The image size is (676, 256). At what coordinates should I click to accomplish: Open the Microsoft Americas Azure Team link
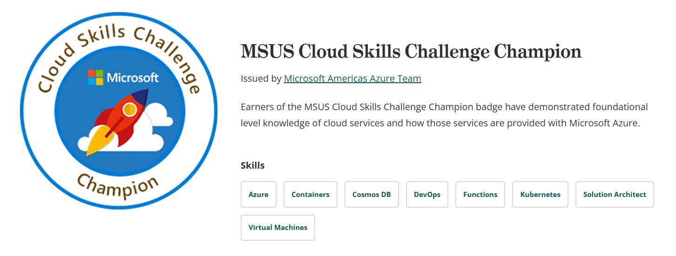pyautogui.click(x=352, y=79)
